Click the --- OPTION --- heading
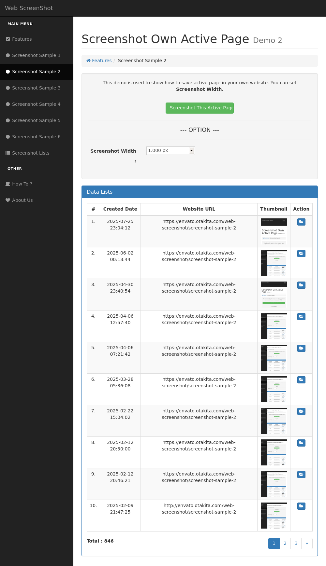 click(200, 130)
